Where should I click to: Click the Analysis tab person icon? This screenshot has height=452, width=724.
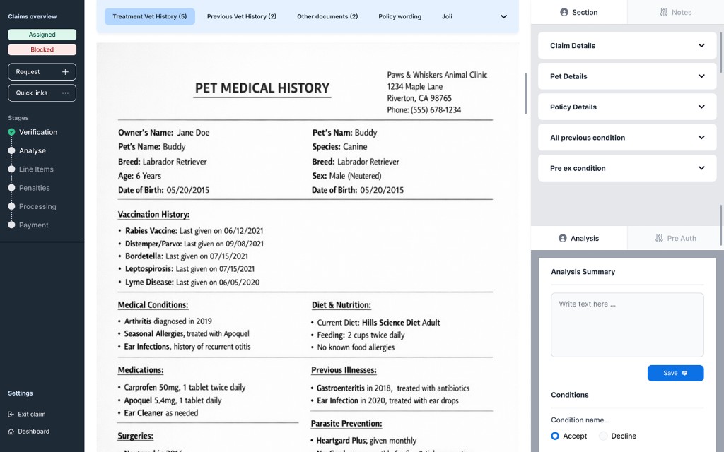point(562,239)
